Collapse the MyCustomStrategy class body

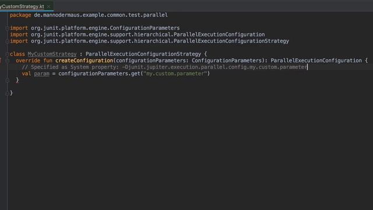tap(7, 54)
